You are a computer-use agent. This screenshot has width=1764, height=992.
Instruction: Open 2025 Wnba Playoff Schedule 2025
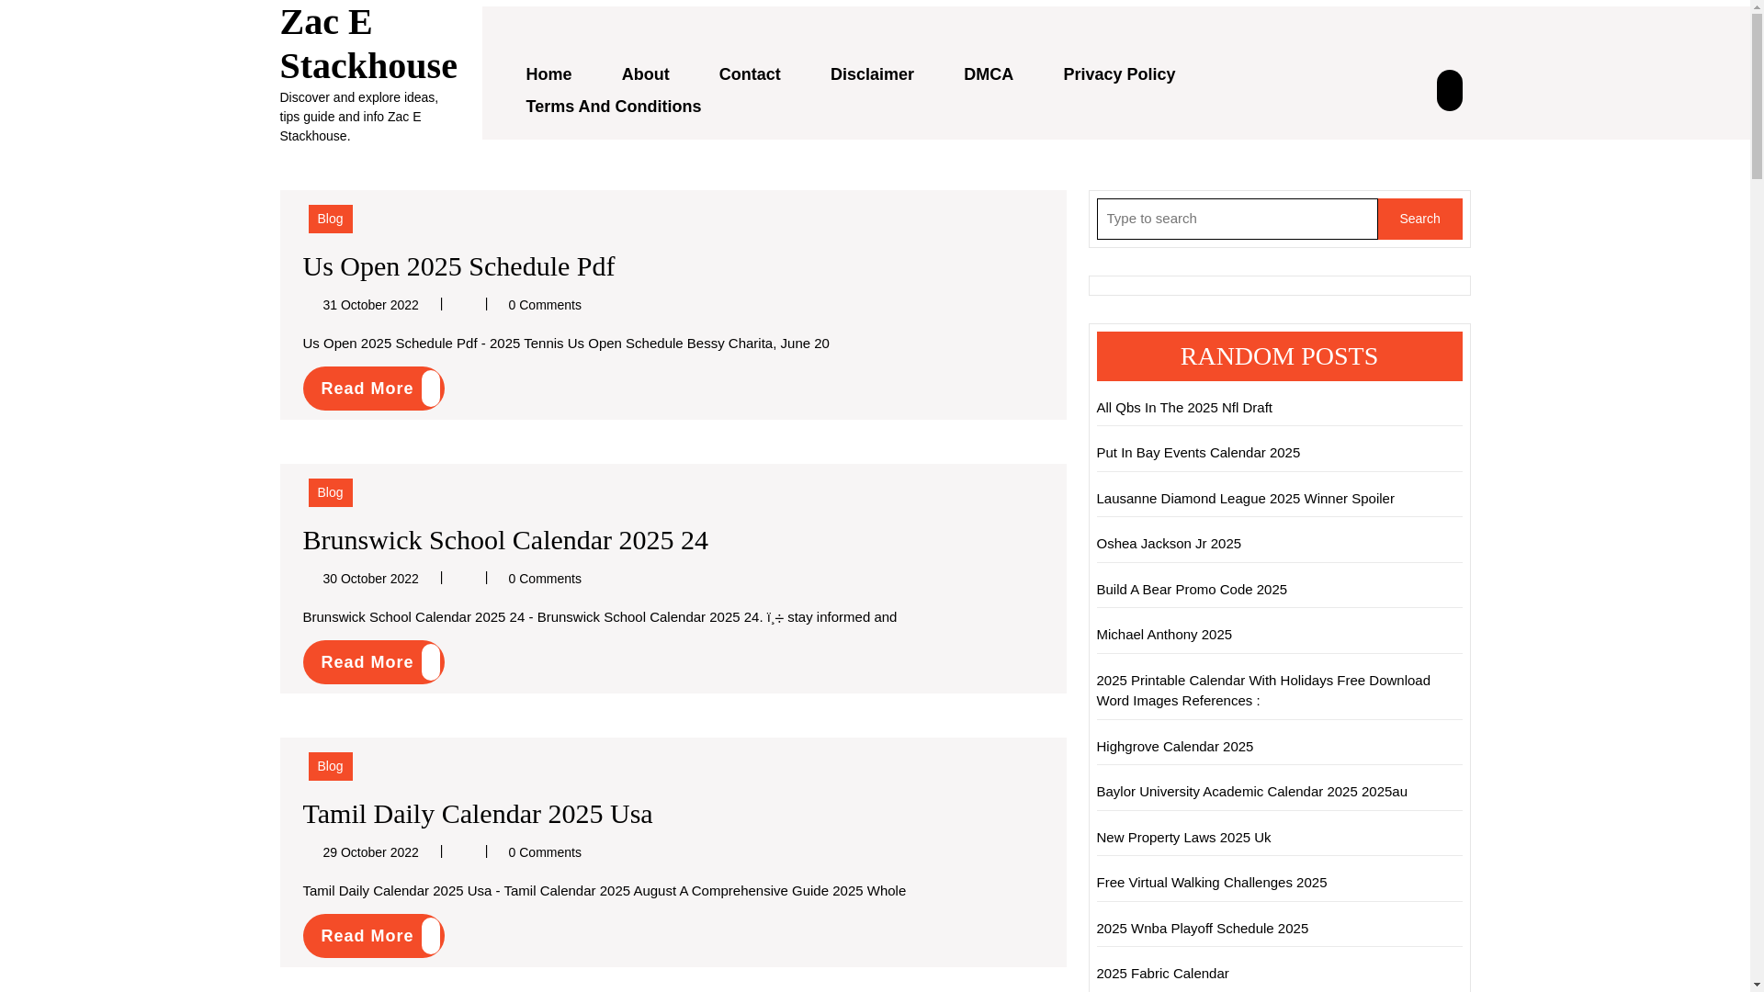[x=1202, y=928]
